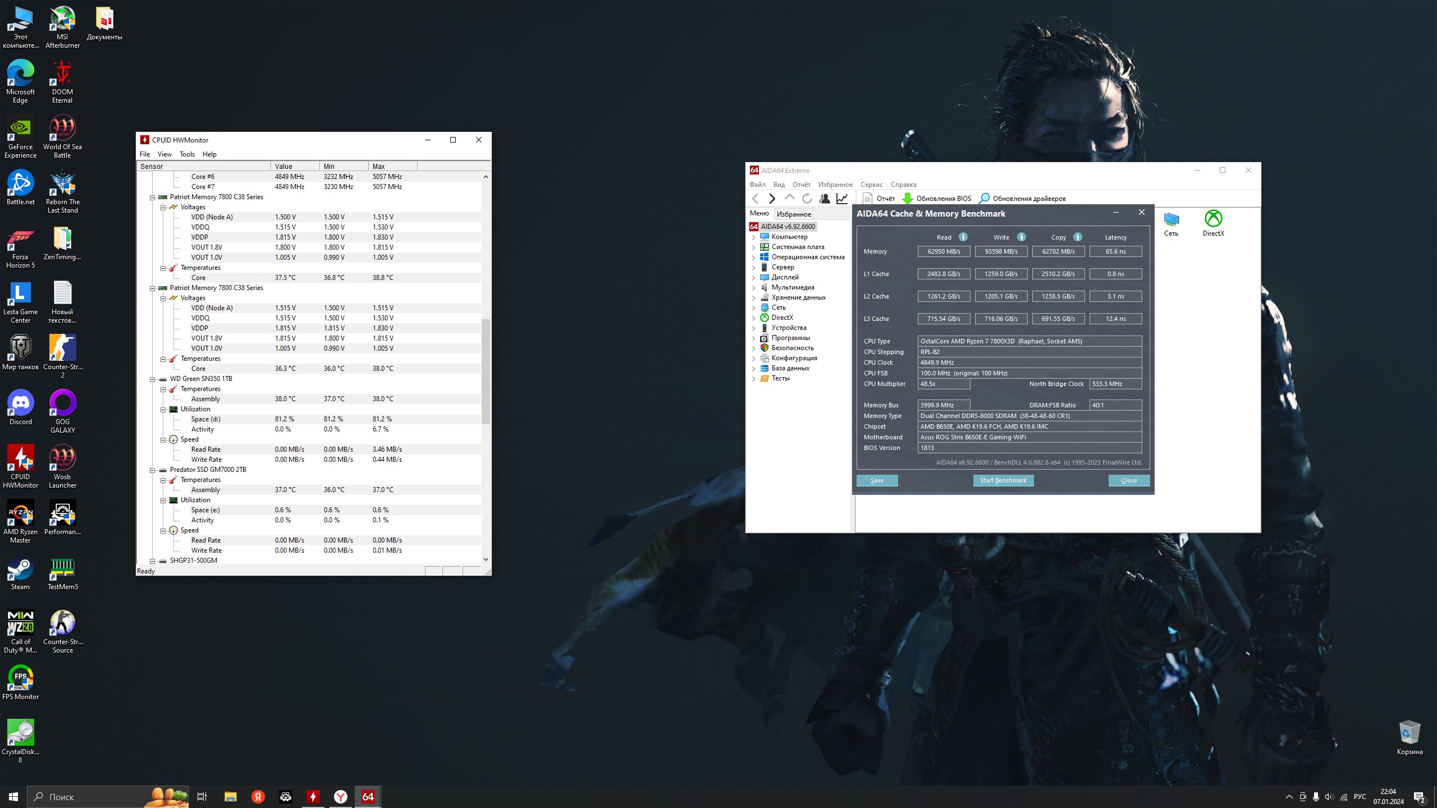This screenshot has width=1437, height=808.
Task: Click the Copy info icon in benchmark
Action: click(1078, 237)
